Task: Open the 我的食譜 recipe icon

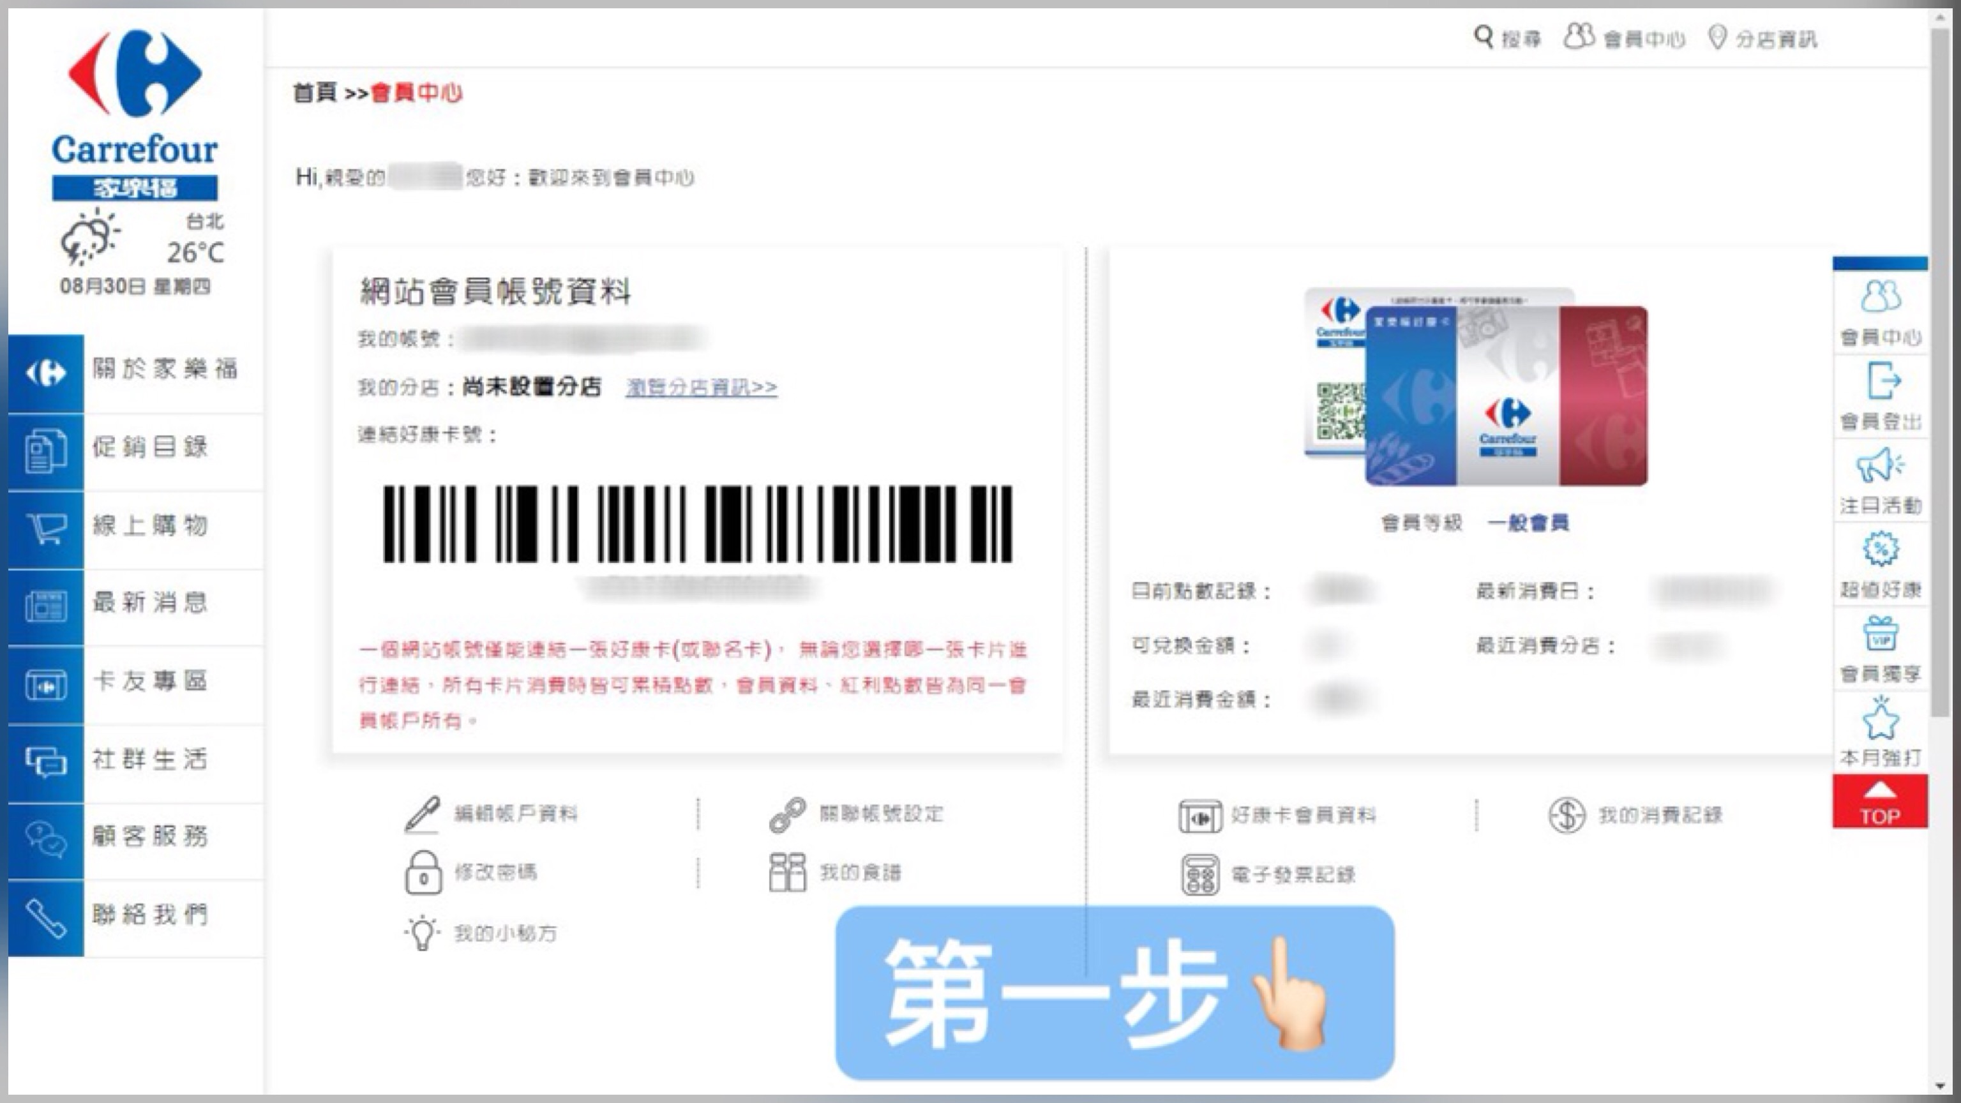Action: coord(787,873)
